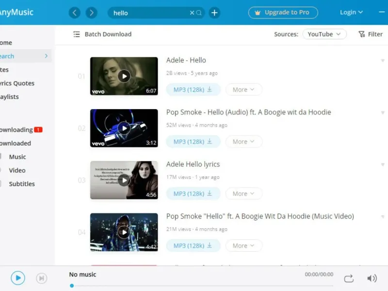Viewport: 388px width, 291px height.
Task: Open the YouTube sources dropdown
Action: tap(324, 34)
